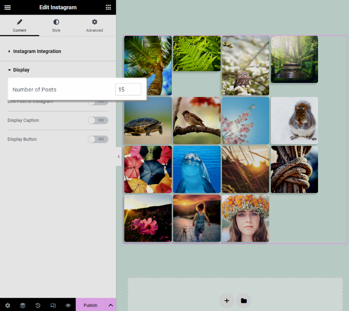The height and width of the screenshot is (311, 349).
Task: Switch to the Advanced tab
Action: [x=95, y=26]
